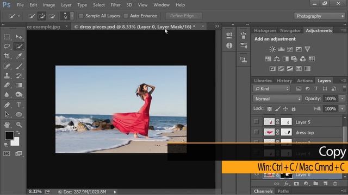Click Subtract from Selection mode icon
The image size is (348, 195).
coord(52,16)
